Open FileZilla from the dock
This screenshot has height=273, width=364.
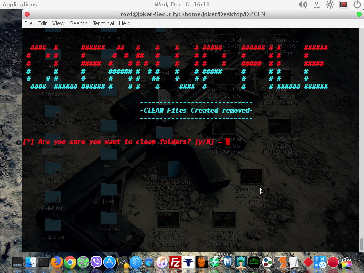tap(175, 262)
